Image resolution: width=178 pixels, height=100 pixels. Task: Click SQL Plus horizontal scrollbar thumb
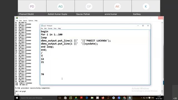(x=18, y=94)
